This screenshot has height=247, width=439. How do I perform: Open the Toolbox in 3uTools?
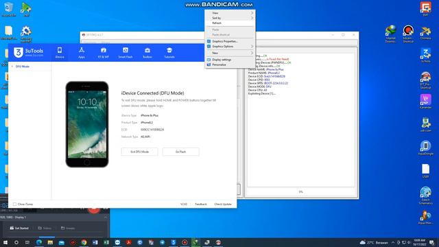click(x=147, y=52)
